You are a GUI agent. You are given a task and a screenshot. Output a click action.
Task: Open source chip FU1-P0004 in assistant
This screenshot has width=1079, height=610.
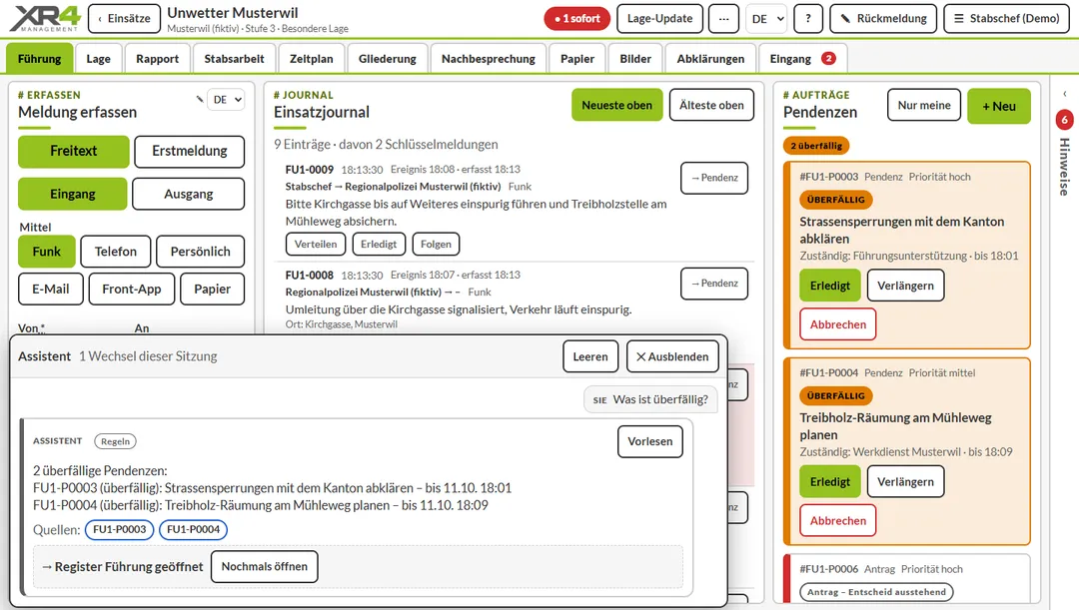point(194,529)
